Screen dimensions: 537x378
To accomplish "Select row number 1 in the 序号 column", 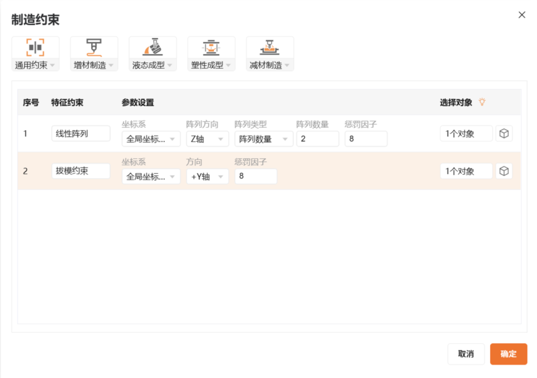I will coord(25,134).
